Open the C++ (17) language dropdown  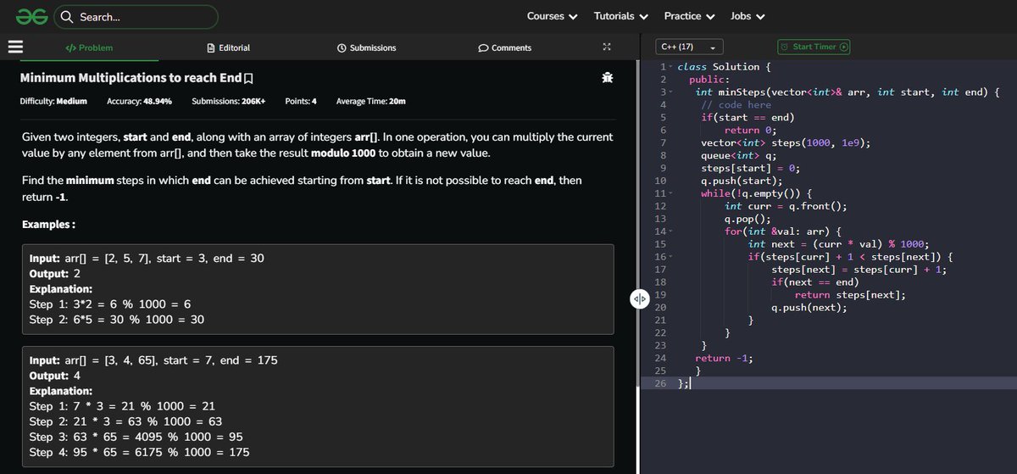pos(690,47)
